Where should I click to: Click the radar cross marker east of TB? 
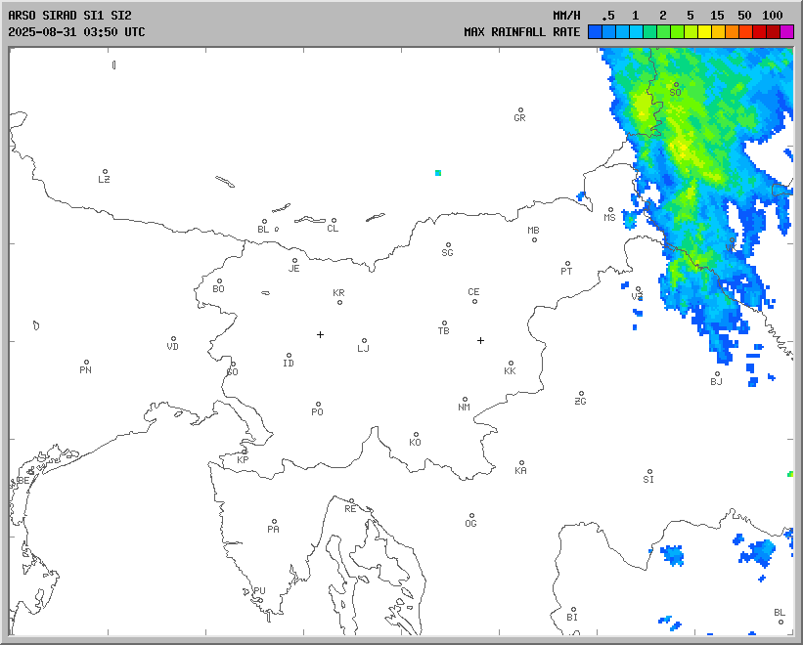pos(480,340)
